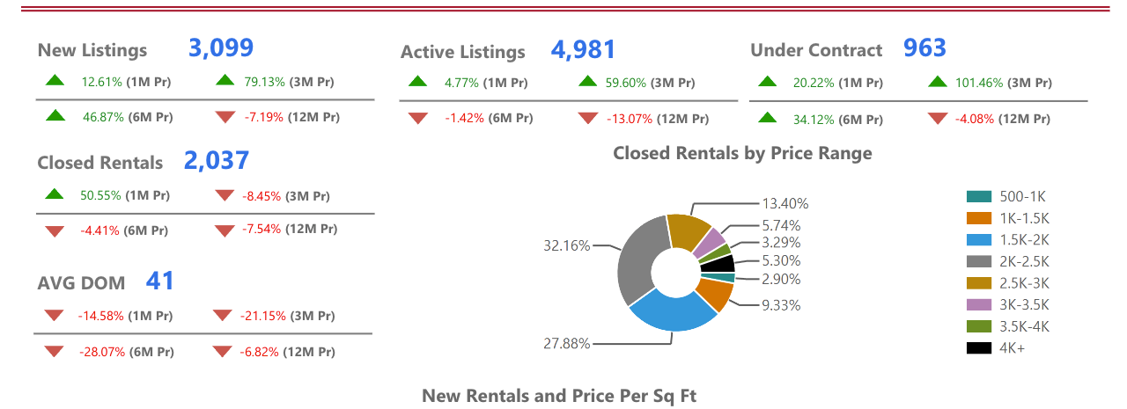This screenshot has height=409, width=1127.
Task: Click the down arrow beside New Listings -7.19%
Action: click(x=225, y=115)
